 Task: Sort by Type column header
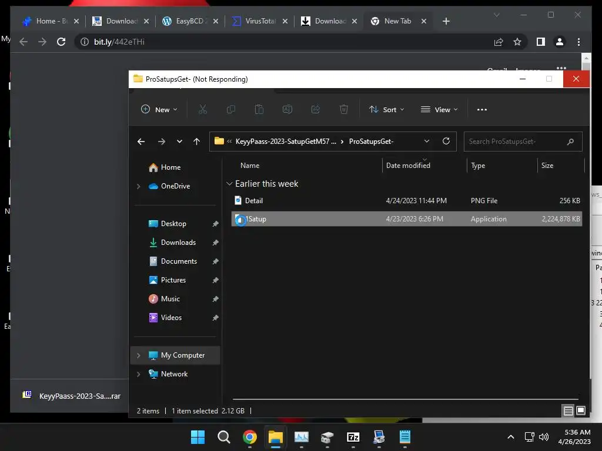(x=477, y=165)
